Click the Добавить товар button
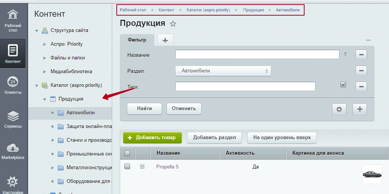 click(x=152, y=138)
